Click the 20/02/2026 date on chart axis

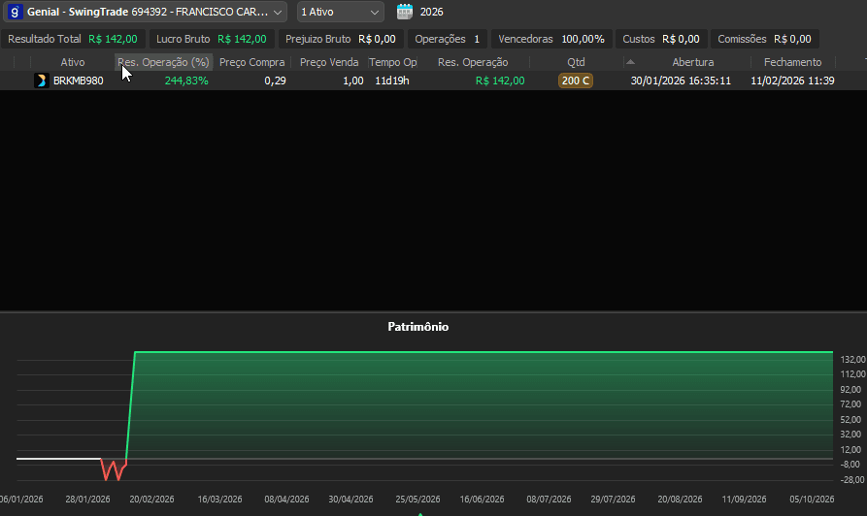(151, 499)
